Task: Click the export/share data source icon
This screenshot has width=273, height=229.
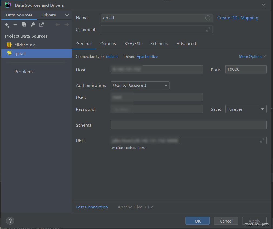Action: [x=42, y=25]
